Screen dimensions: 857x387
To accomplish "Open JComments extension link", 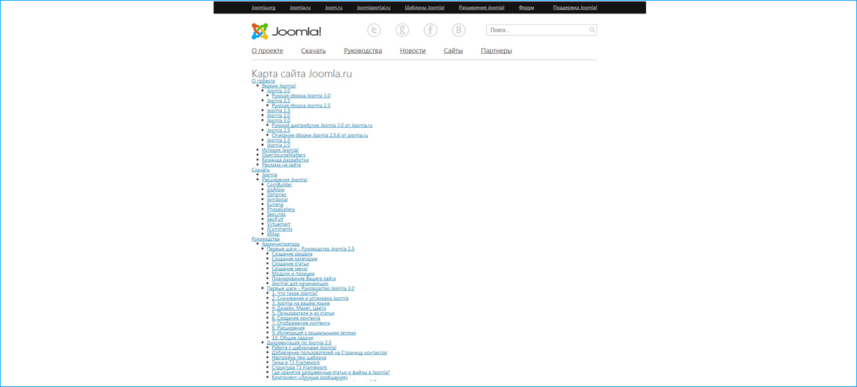I will point(279,229).
